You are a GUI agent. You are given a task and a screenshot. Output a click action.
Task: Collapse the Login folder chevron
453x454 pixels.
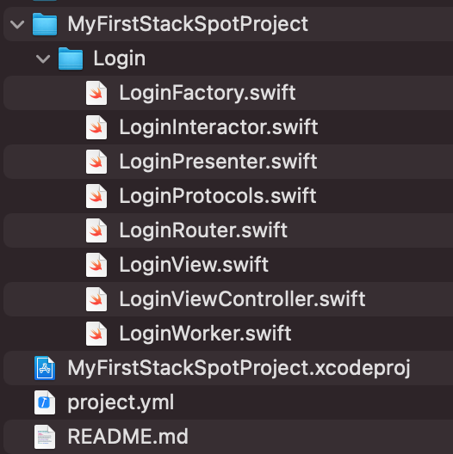click(43, 59)
